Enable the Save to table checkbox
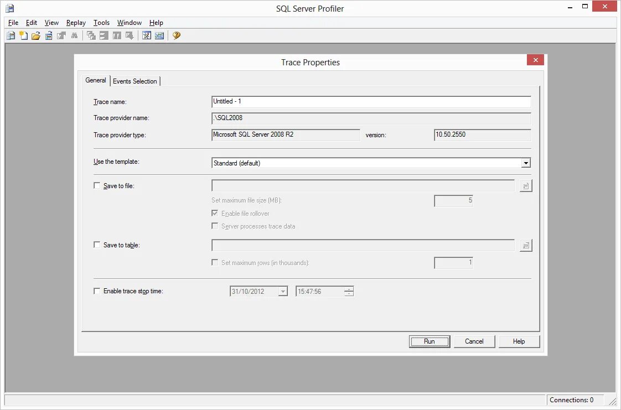The height and width of the screenshot is (410, 621). (97, 245)
